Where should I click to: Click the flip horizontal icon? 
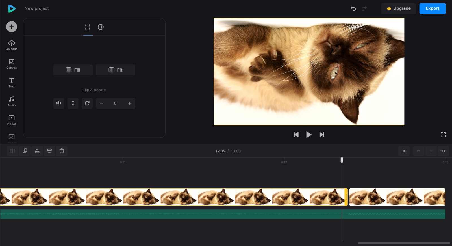(x=59, y=103)
